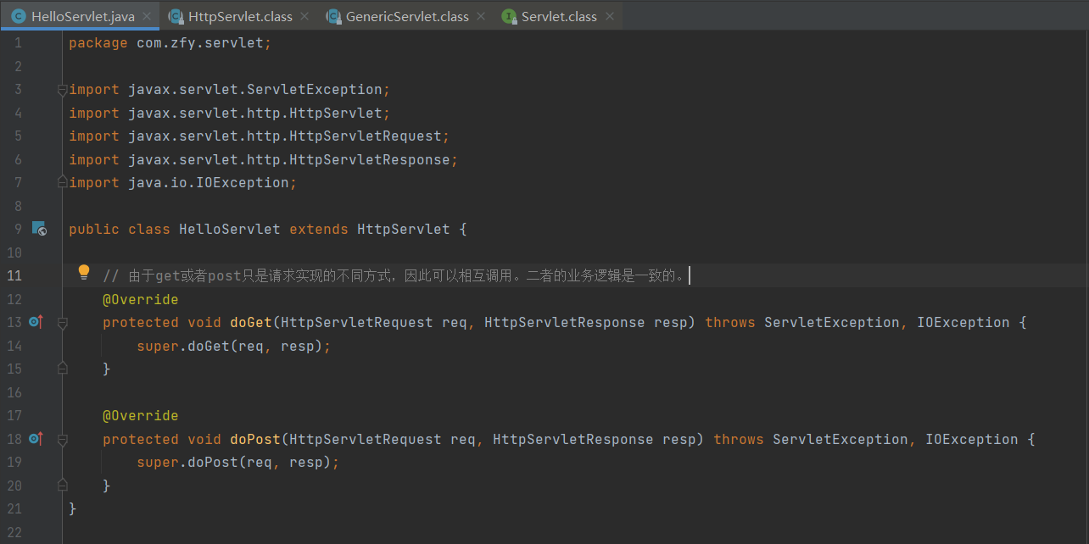This screenshot has width=1089, height=544.
Task: Click line number 11 in the gutter
Action: point(14,275)
